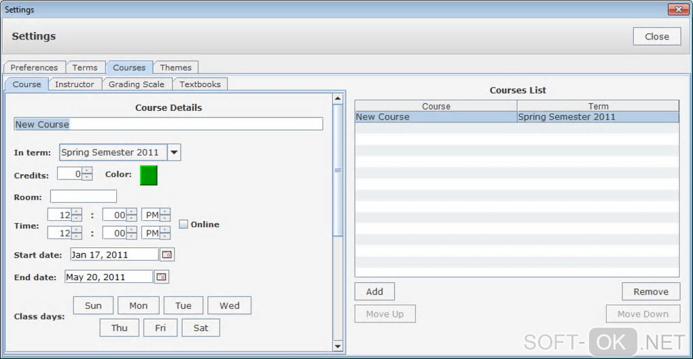This screenshot has width=693, height=359.
Task: Click the Close button in Settings header
Action: pyautogui.click(x=657, y=36)
